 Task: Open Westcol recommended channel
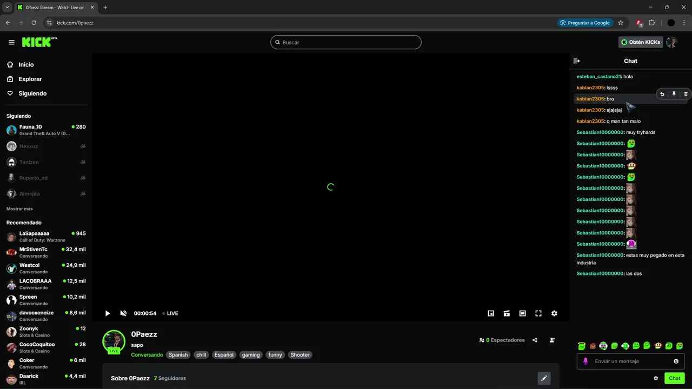[x=46, y=269]
